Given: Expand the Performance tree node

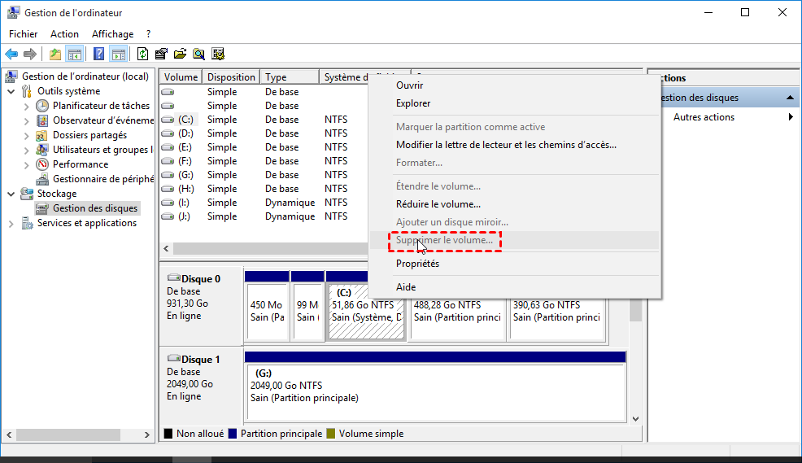Looking at the screenshot, I should pos(27,164).
